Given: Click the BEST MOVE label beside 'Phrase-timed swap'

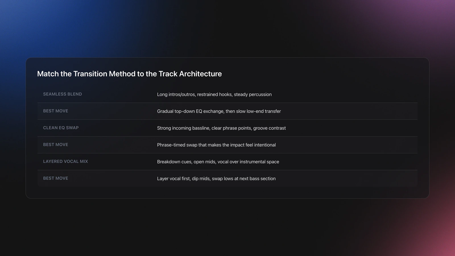Looking at the screenshot, I should coord(56,144).
